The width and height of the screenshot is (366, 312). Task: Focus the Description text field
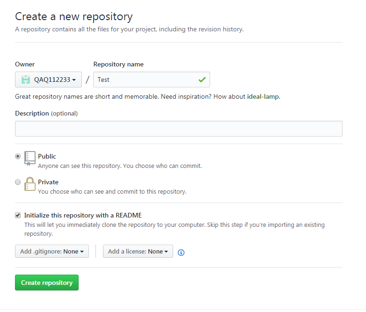pos(178,129)
